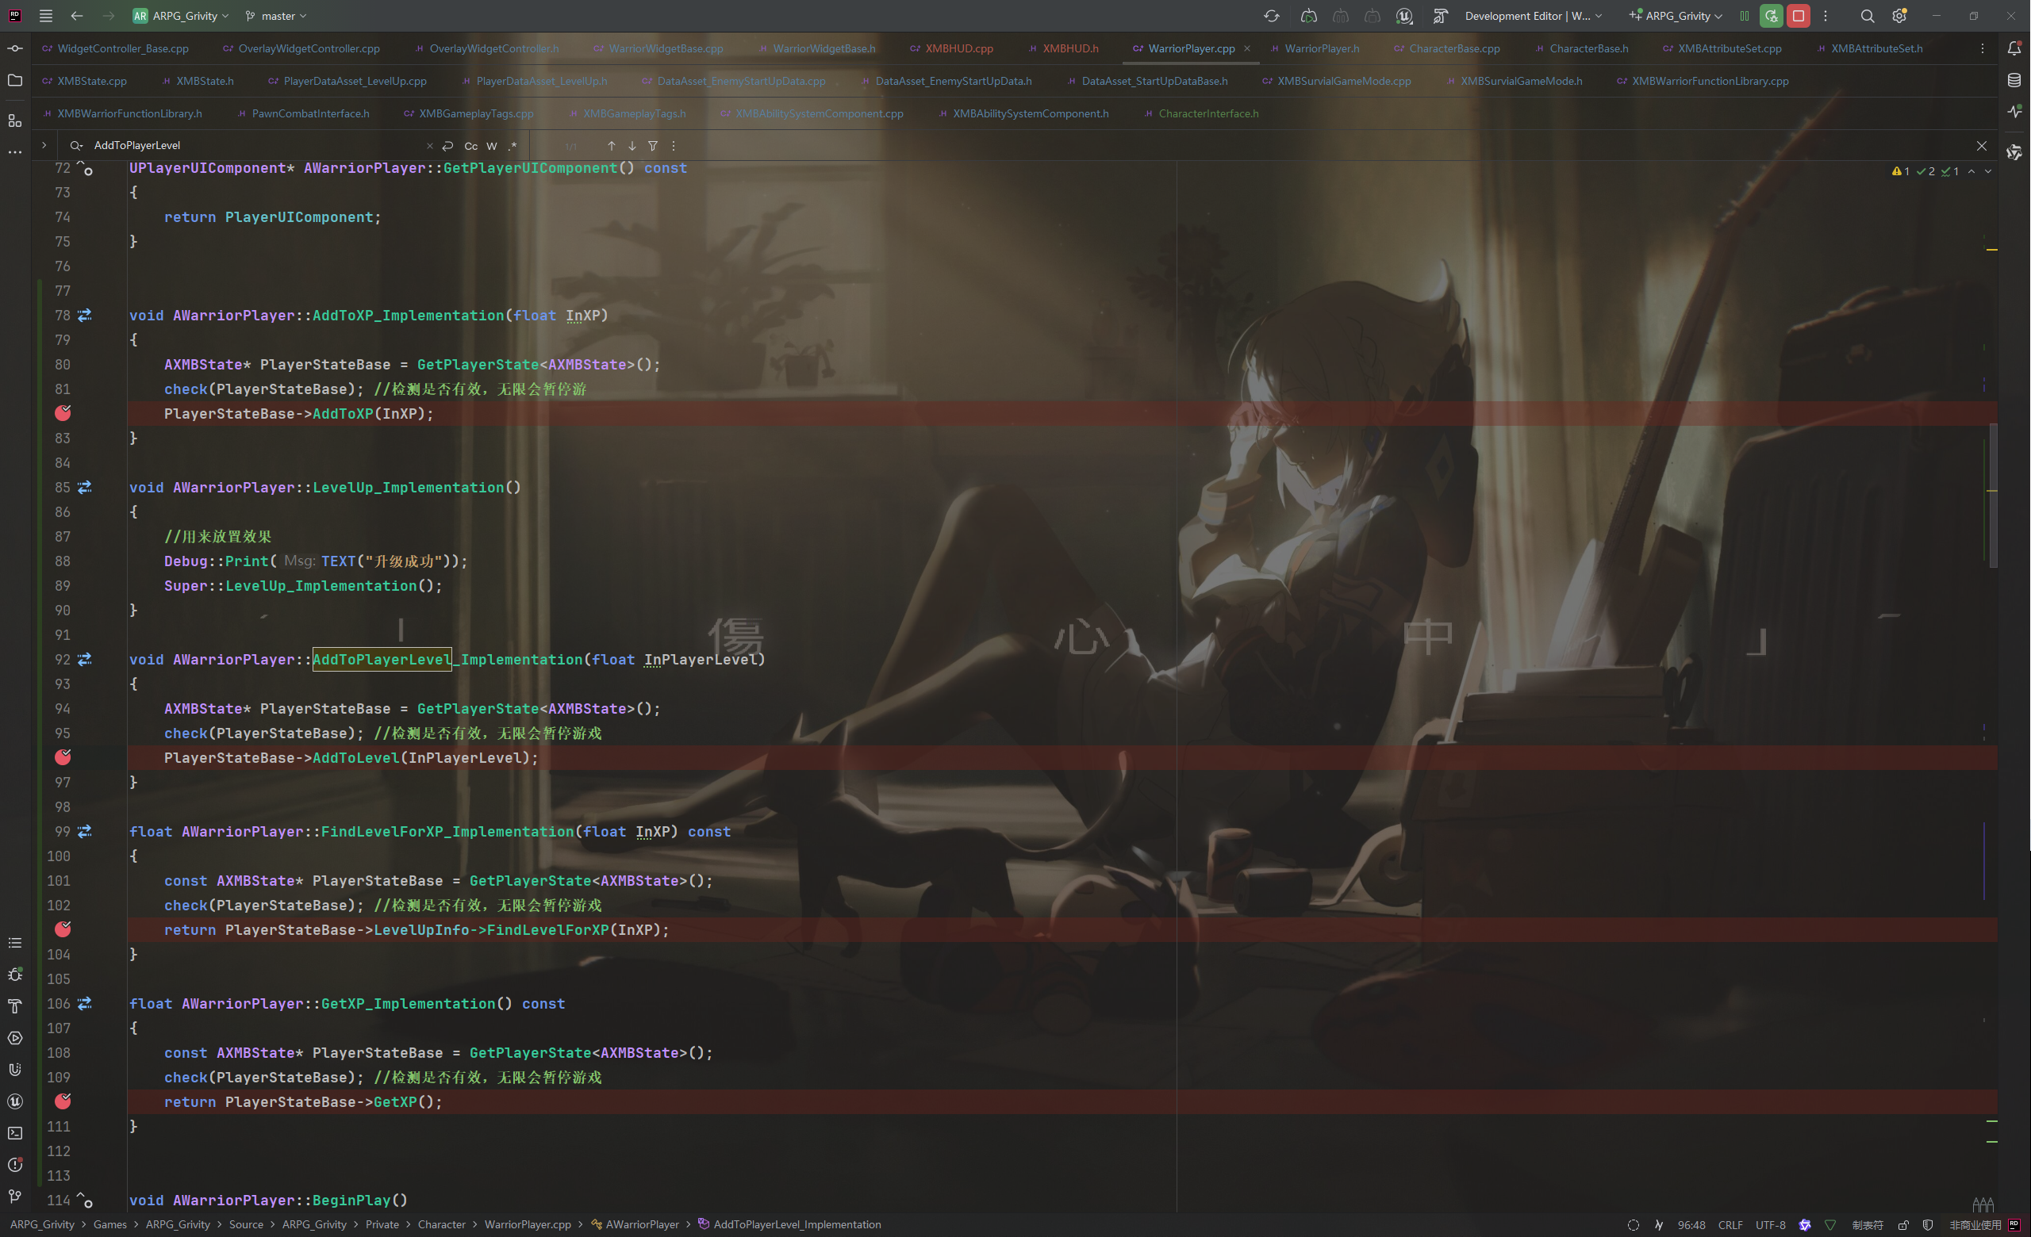Image resolution: width=2031 pixels, height=1237 pixels.
Task: Open the editor tabs overflow menu
Action: (1983, 48)
